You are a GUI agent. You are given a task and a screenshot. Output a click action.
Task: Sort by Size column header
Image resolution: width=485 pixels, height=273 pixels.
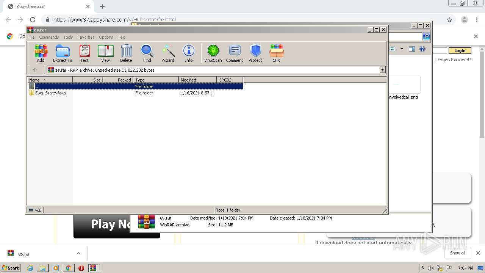coord(88,80)
